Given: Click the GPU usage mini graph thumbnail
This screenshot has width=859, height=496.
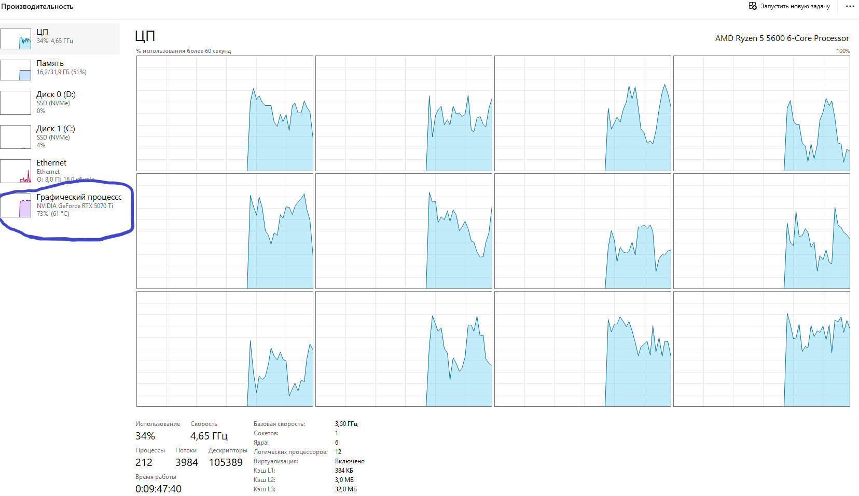Looking at the screenshot, I should [16, 206].
